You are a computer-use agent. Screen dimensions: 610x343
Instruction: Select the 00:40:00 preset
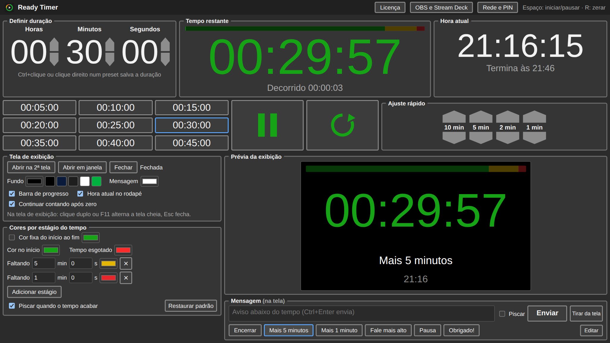[x=116, y=143]
